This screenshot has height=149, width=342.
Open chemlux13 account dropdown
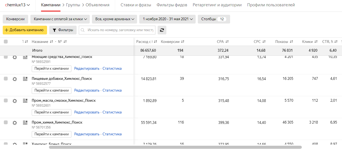point(18,5)
